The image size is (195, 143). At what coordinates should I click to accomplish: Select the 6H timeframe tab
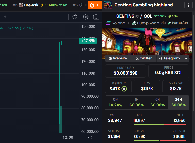(157, 102)
